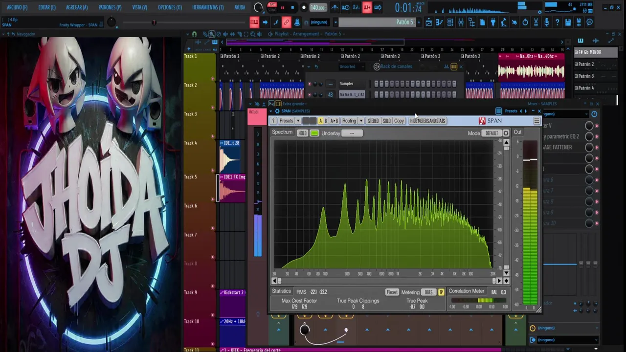Click the Copy button in SPAN
This screenshot has height=352, width=626.
(399, 121)
